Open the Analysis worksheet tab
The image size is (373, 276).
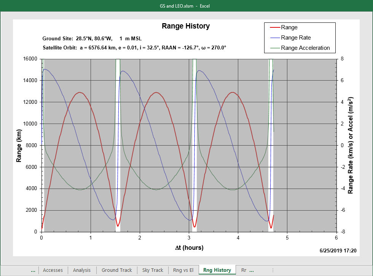pyautogui.click(x=82, y=270)
